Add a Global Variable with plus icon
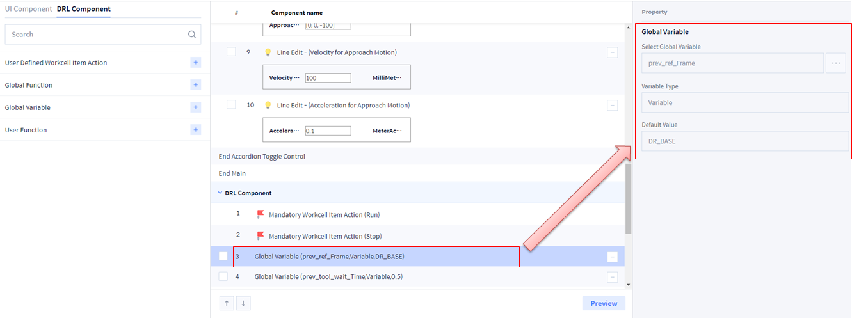The height and width of the screenshot is (318, 852). click(195, 107)
